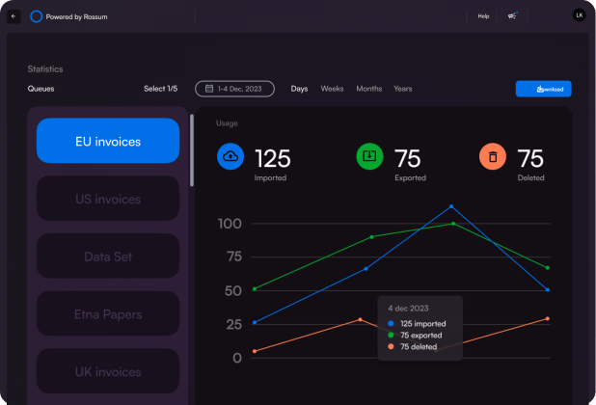This screenshot has height=405, width=596.
Task: Click the blue cloud Imported icon
Action: (230, 156)
